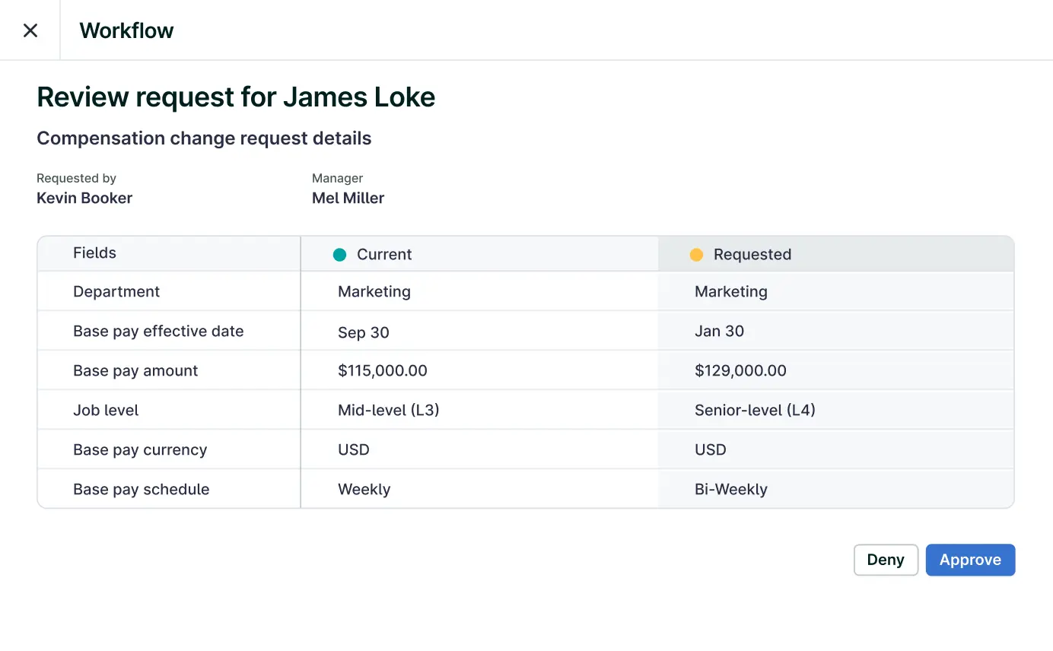
Task: Click current base pay $115,000.00
Action: (383, 370)
